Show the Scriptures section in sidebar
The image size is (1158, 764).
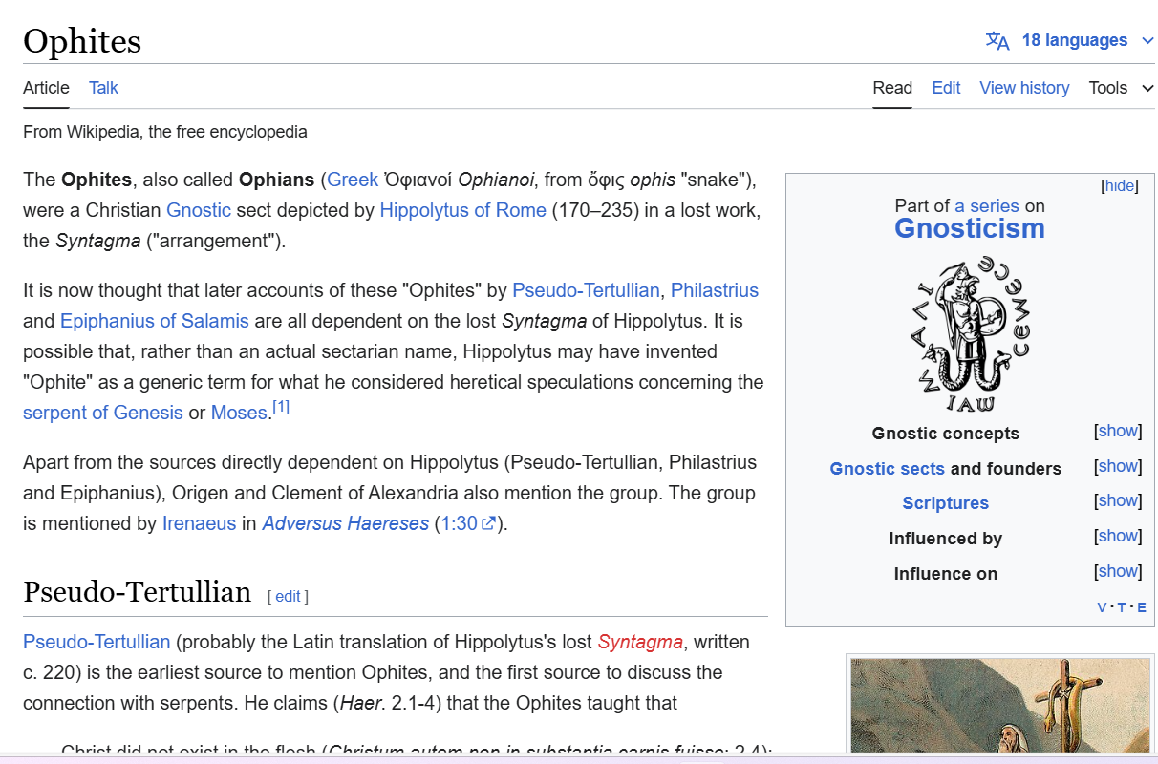point(1118,500)
